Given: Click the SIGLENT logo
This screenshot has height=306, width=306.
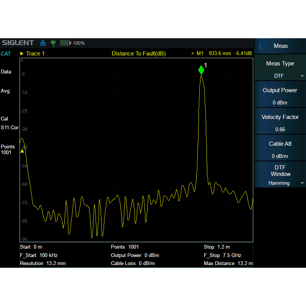Looking at the screenshot, I should click(18, 43).
